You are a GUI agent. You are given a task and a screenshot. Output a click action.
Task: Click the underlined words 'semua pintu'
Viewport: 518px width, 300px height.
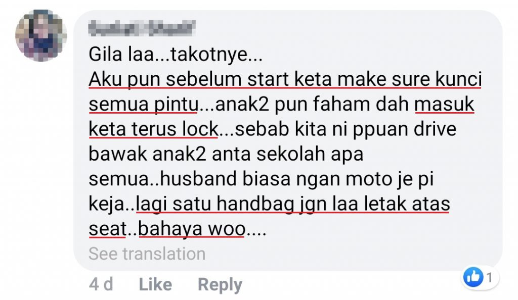[143, 105]
